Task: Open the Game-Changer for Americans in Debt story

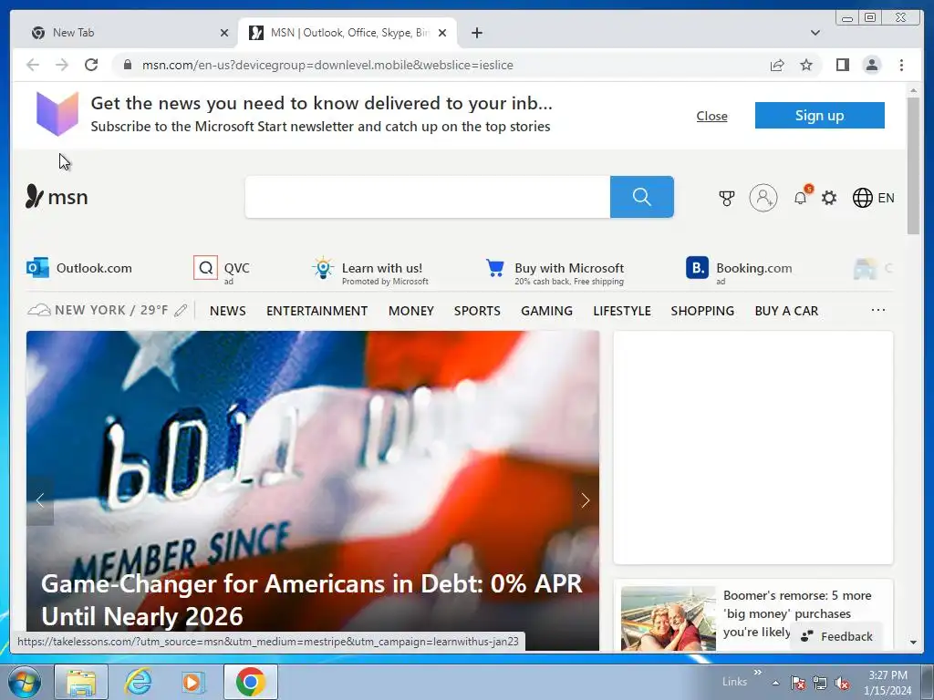Action: 312,600
